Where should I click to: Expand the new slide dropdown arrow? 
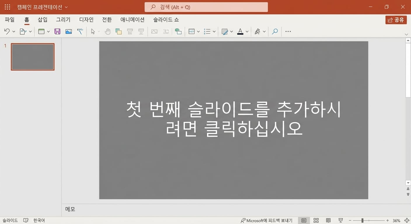coord(30,32)
